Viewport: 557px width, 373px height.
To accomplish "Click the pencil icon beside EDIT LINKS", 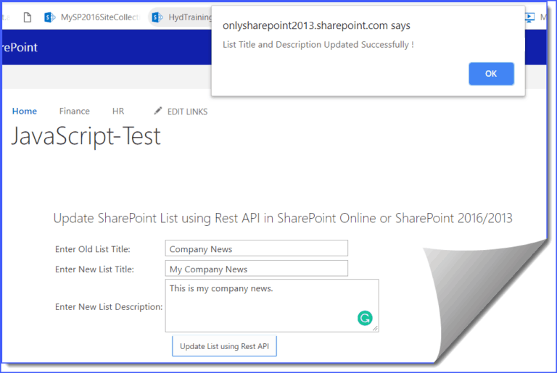I will (x=158, y=111).
